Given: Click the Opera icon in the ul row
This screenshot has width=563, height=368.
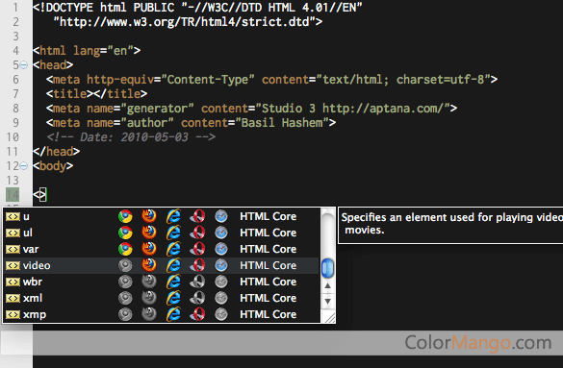Looking at the screenshot, I should point(197,233).
